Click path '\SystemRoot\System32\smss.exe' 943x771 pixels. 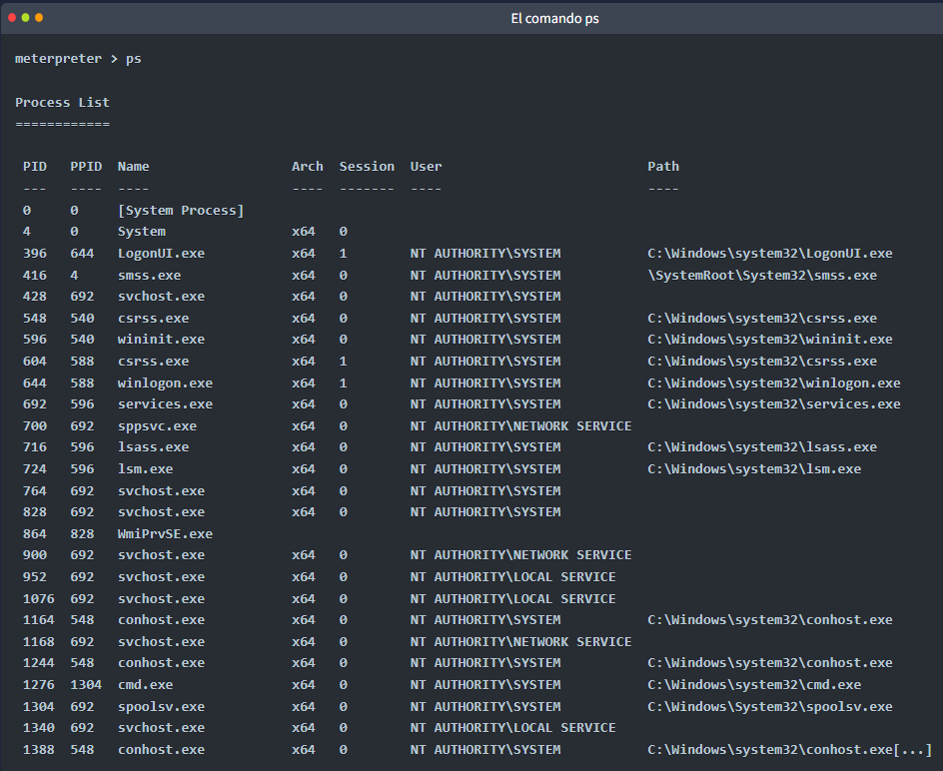tap(762, 276)
